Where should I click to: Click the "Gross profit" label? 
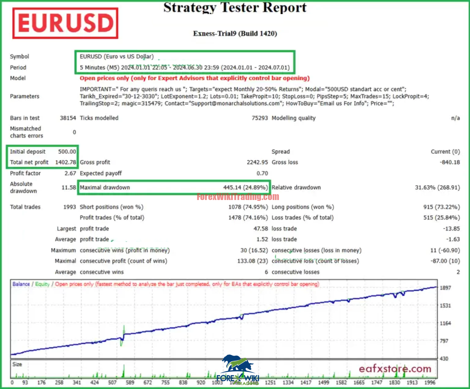[x=95, y=162]
